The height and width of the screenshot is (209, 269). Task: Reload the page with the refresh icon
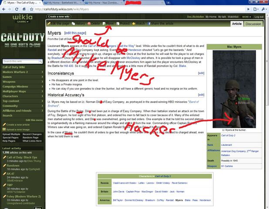coord(17,9)
